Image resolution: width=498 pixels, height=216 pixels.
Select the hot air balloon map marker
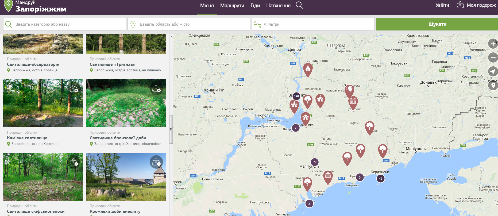tap(349, 90)
